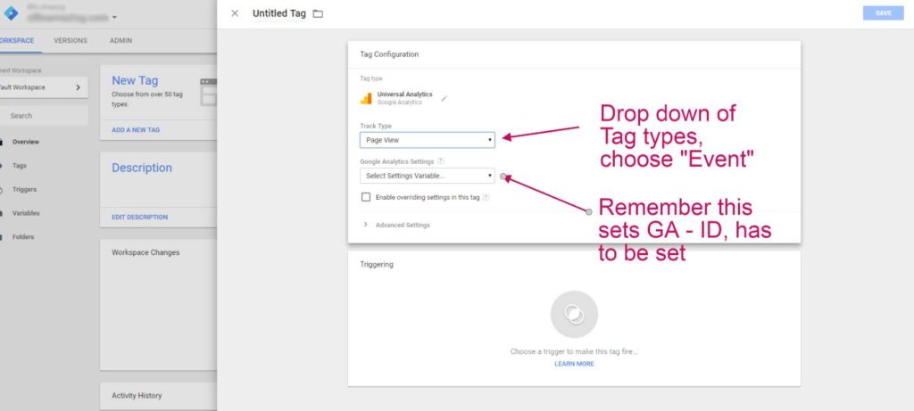Select Folders in the sidebar
914x411 pixels.
[x=23, y=237]
